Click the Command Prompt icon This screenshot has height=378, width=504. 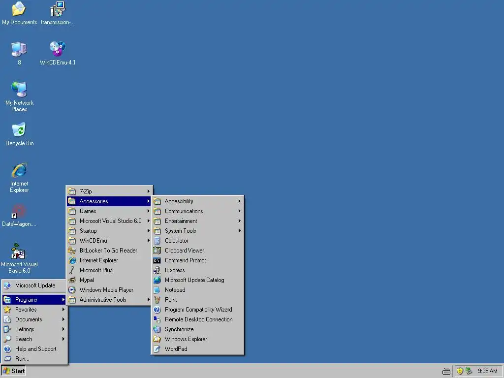[157, 260]
